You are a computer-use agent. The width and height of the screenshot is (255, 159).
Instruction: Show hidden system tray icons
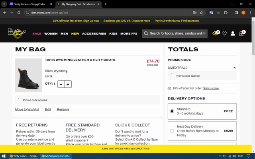click(x=220, y=156)
